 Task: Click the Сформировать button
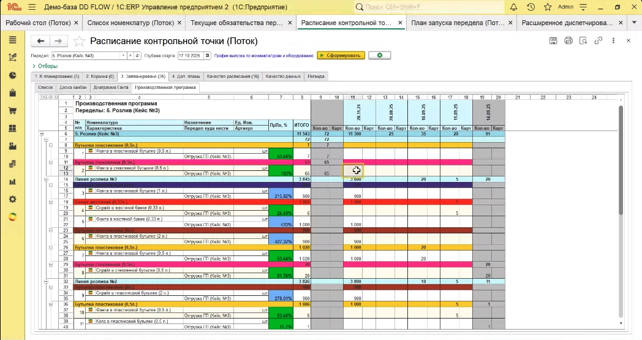tap(341, 55)
